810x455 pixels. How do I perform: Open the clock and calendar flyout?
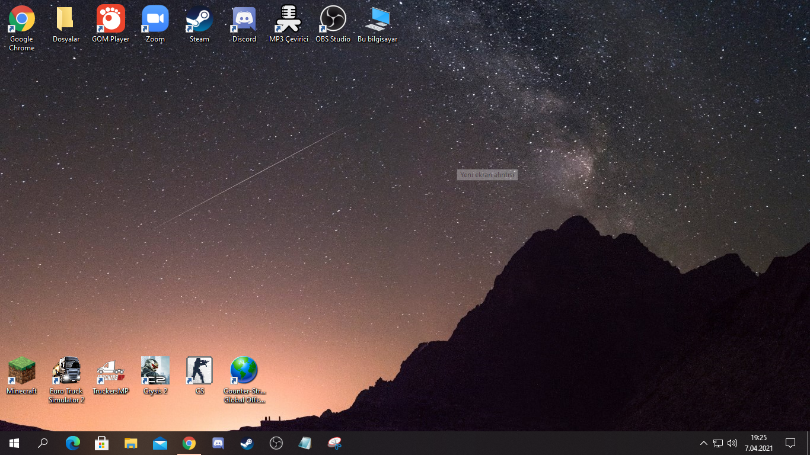point(758,443)
